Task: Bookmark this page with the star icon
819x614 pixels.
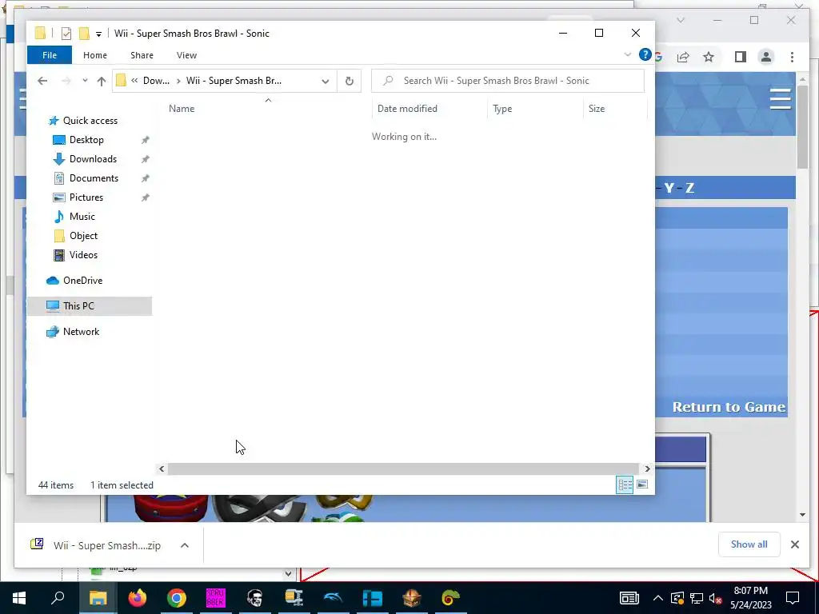Action: (x=709, y=57)
